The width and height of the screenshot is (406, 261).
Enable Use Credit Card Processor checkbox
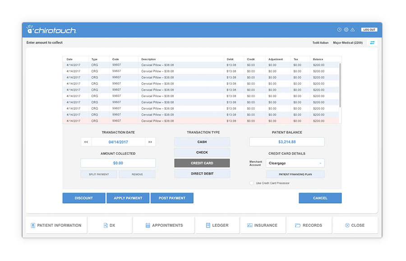[x=252, y=183]
